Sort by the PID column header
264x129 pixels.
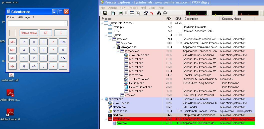coord(167,19)
